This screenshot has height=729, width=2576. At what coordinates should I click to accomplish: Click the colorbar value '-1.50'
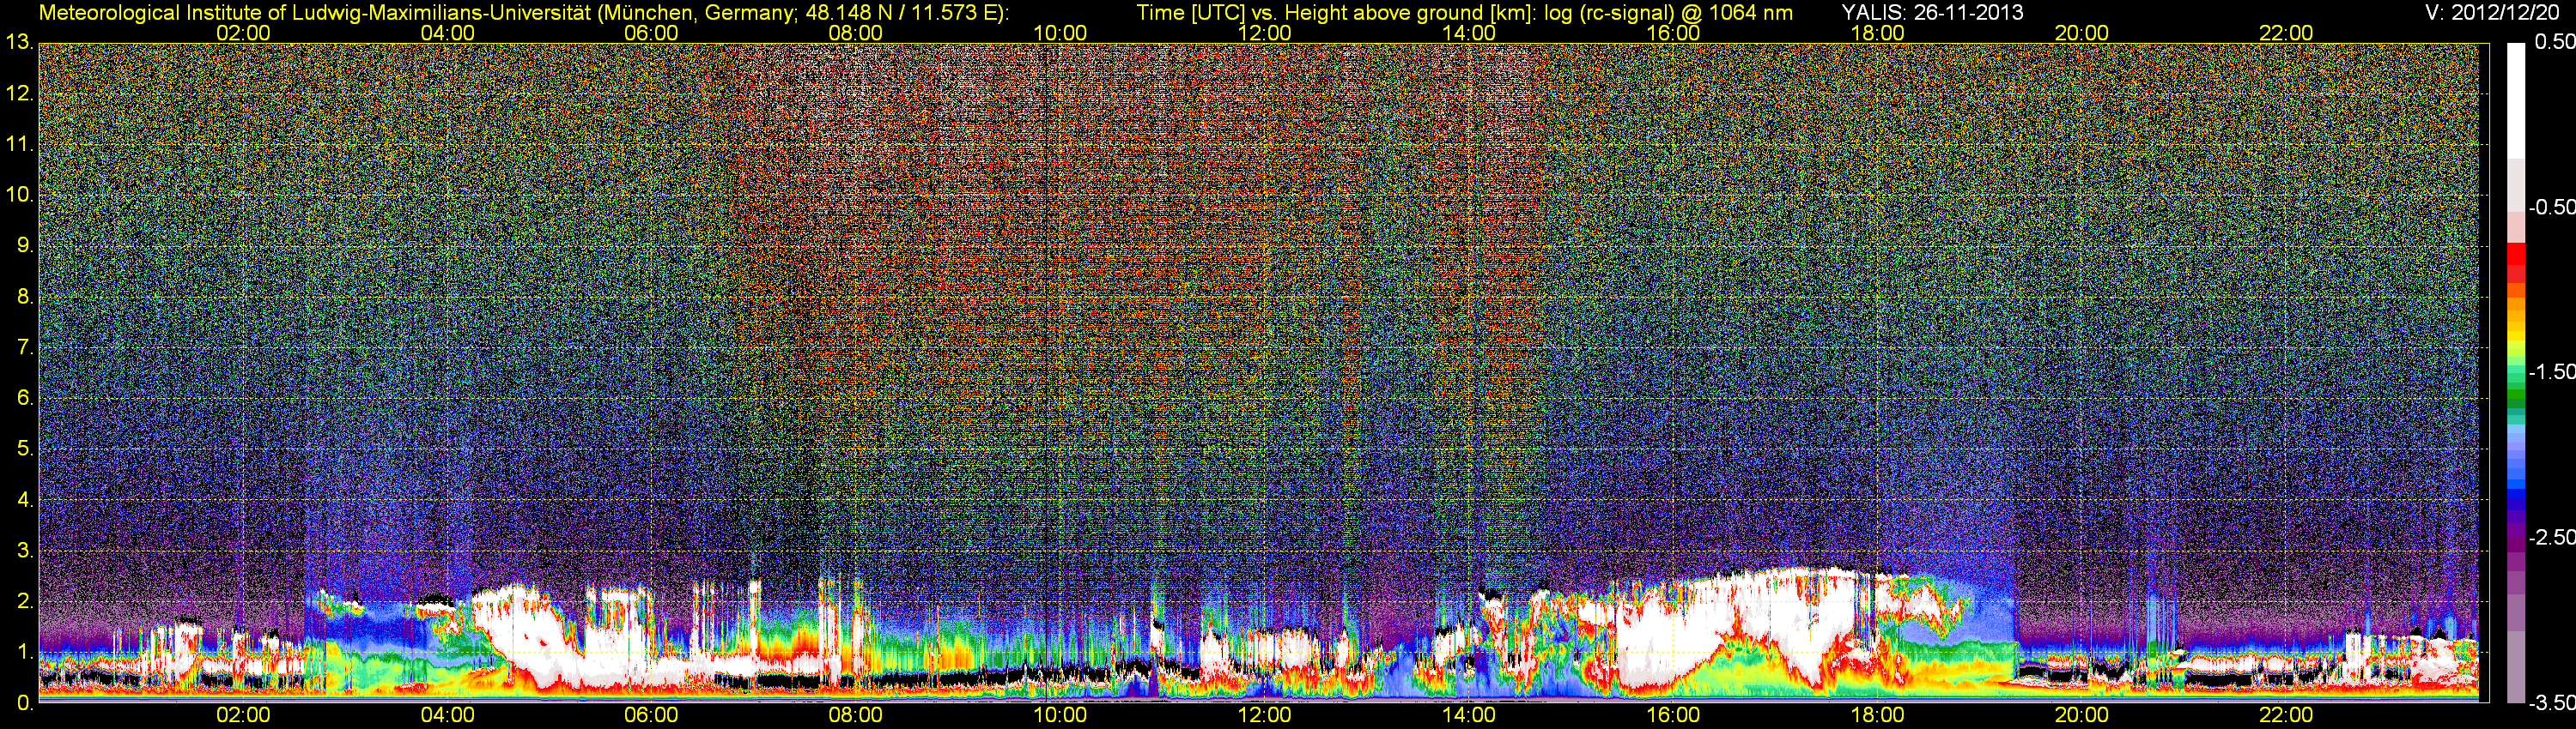pos(2552,371)
